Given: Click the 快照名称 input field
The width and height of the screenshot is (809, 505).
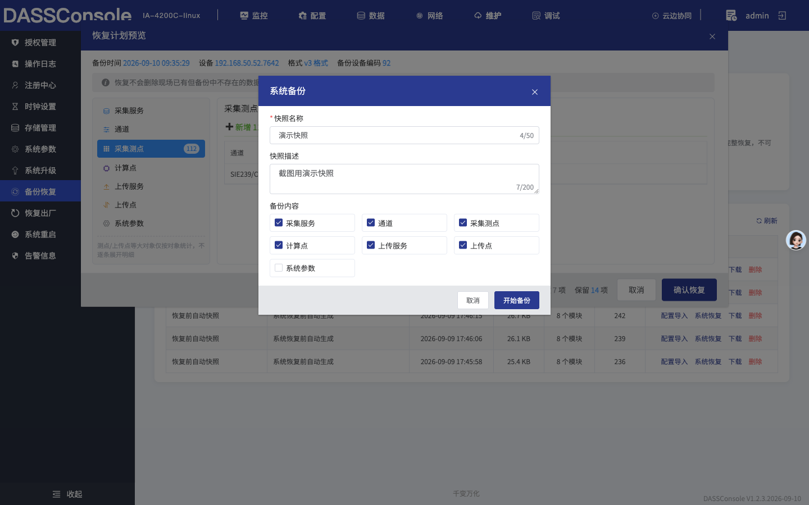Looking at the screenshot, I should pos(404,135).
